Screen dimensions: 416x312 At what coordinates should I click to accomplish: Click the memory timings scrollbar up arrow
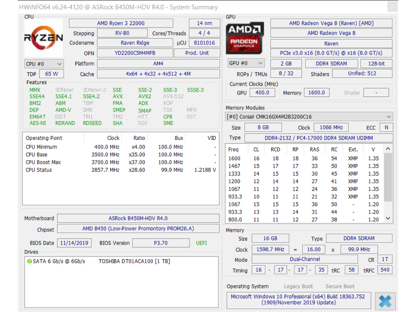(x=388, y=149)
